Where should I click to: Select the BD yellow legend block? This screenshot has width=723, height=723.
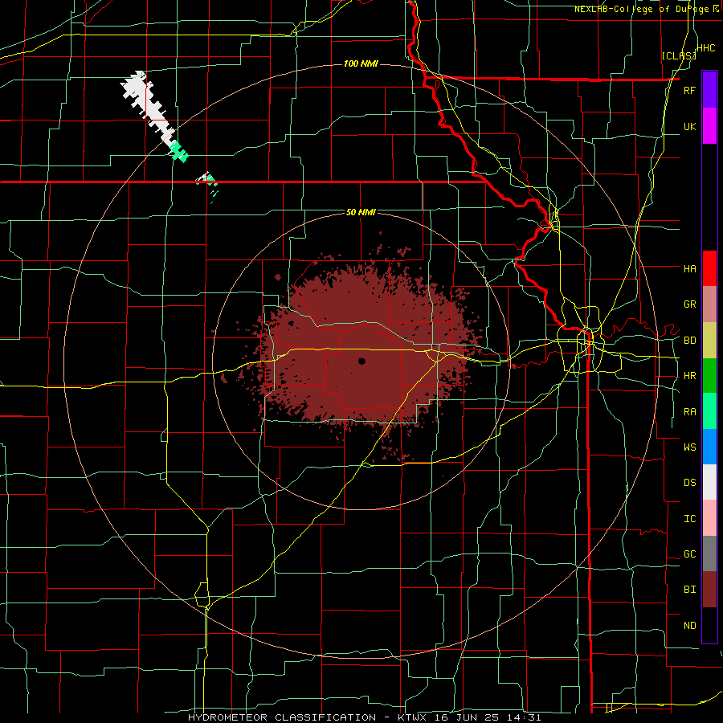[709, 341]
